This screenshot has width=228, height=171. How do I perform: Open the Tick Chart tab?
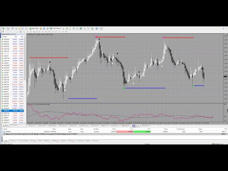pos(14,125)
